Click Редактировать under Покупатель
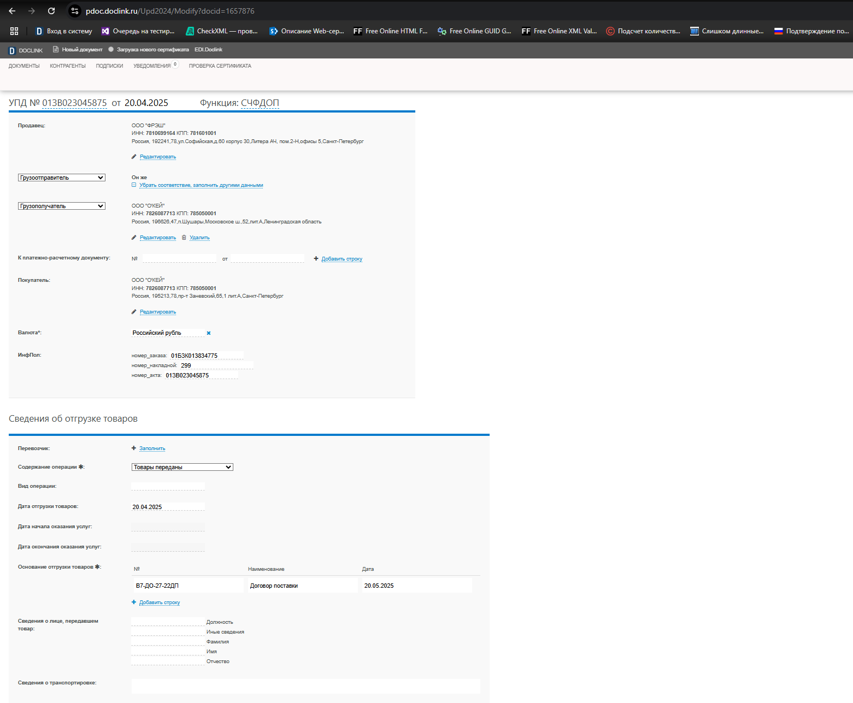 coord(158,312)
